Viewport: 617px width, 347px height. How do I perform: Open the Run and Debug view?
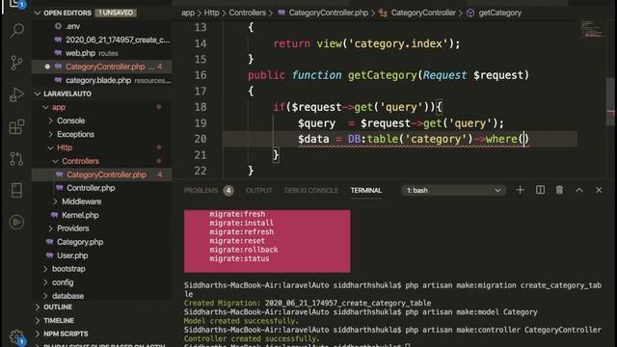coord(16,94)
